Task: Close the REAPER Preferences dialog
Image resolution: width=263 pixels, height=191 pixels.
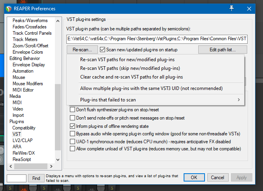Action: coord(249,8)
